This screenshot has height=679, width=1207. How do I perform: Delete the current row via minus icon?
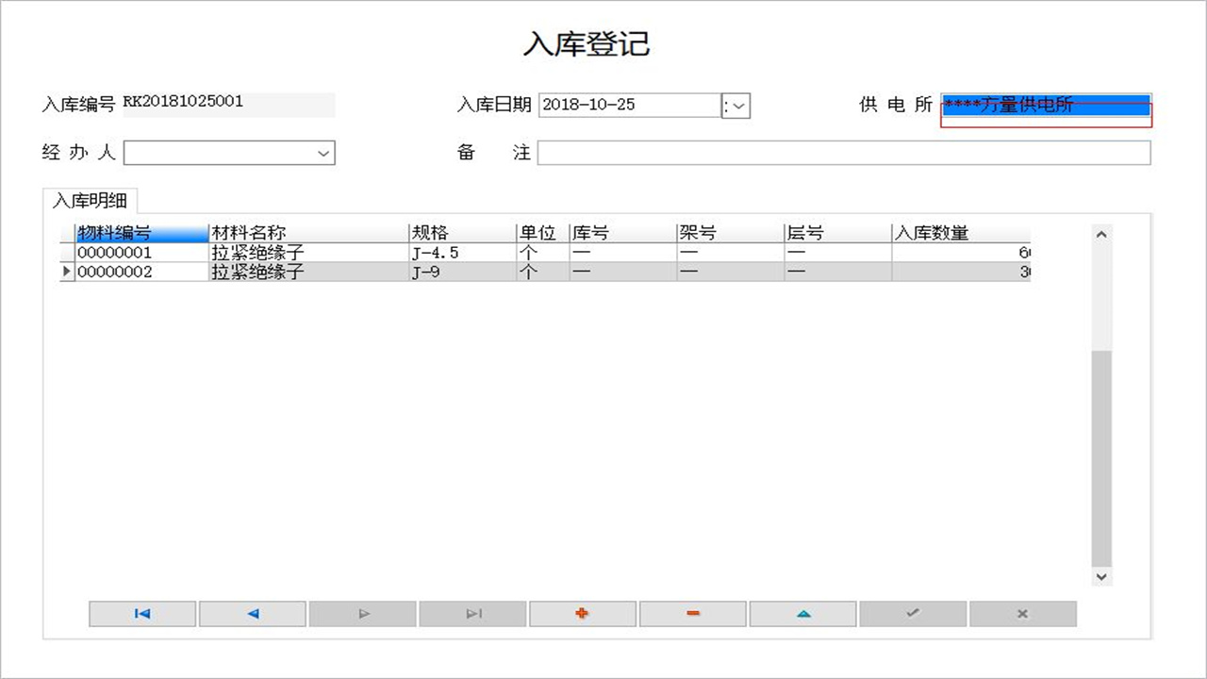pyautogui.click(x=692, y=613)
